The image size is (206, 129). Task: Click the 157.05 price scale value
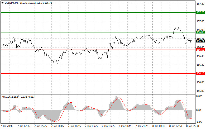pyautogui.click(x=200, y=21)
